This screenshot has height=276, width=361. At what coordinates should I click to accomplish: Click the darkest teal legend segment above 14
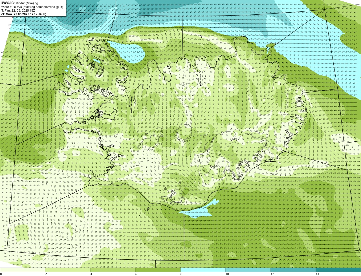pyautogui.click(x=338, y=270)
